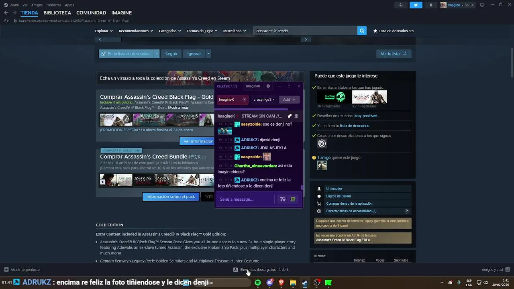
Task: Expand the Explorar store menu
Action: (x=104, y=31)
